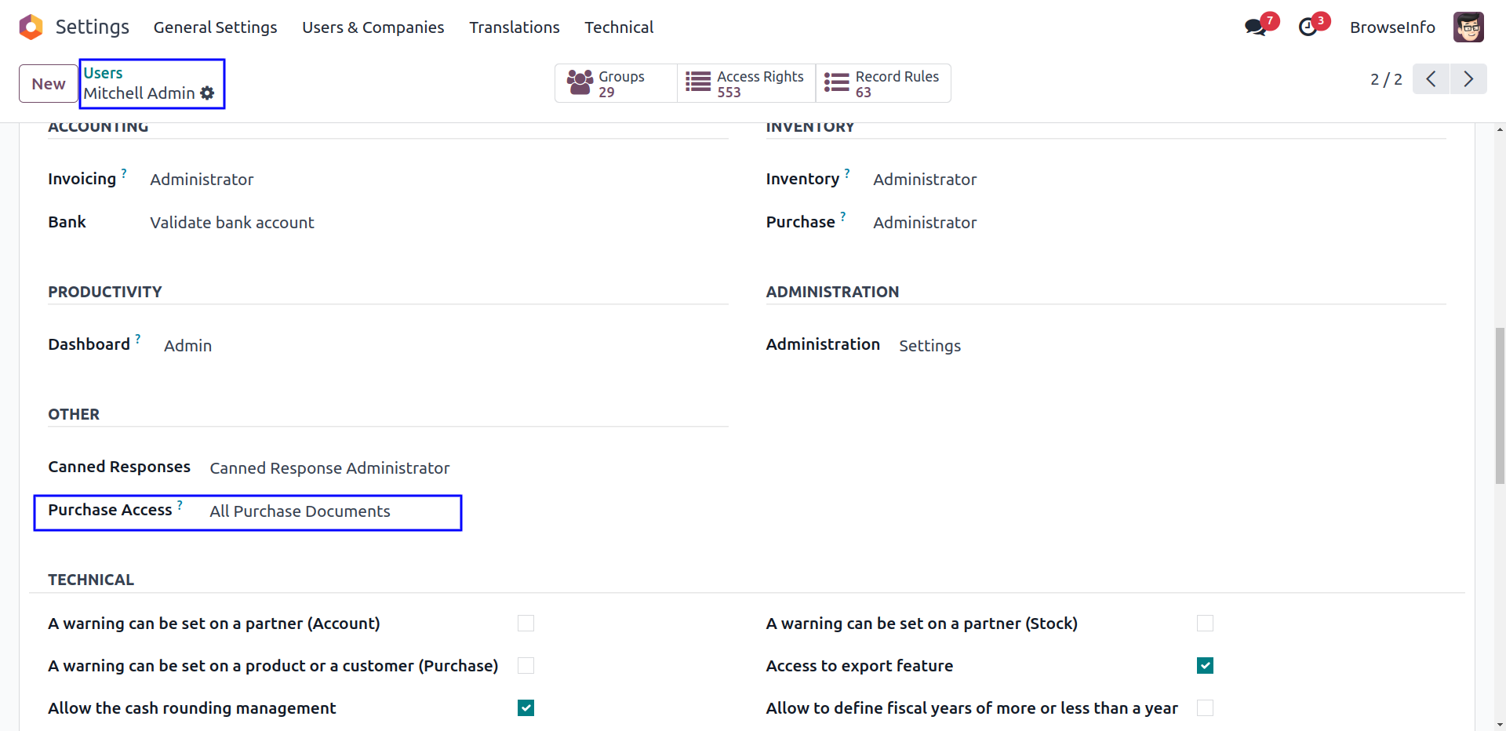The height and width of the screenshot is (731, 1506).
Task: Open the Technical menu
Action: [x=618, y=27]
